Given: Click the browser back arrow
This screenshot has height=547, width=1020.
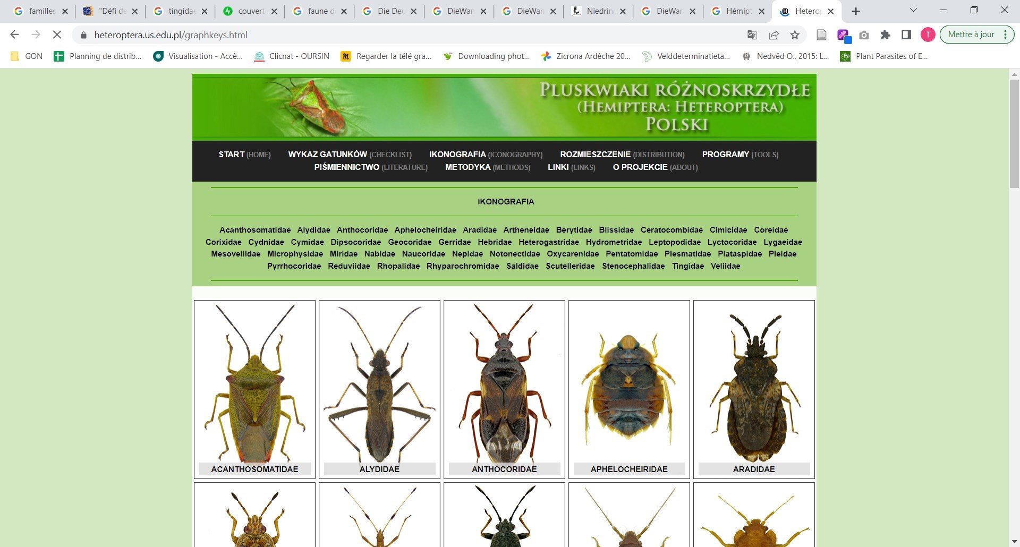Looking at the screenshot, I should (x=14, y=35).
